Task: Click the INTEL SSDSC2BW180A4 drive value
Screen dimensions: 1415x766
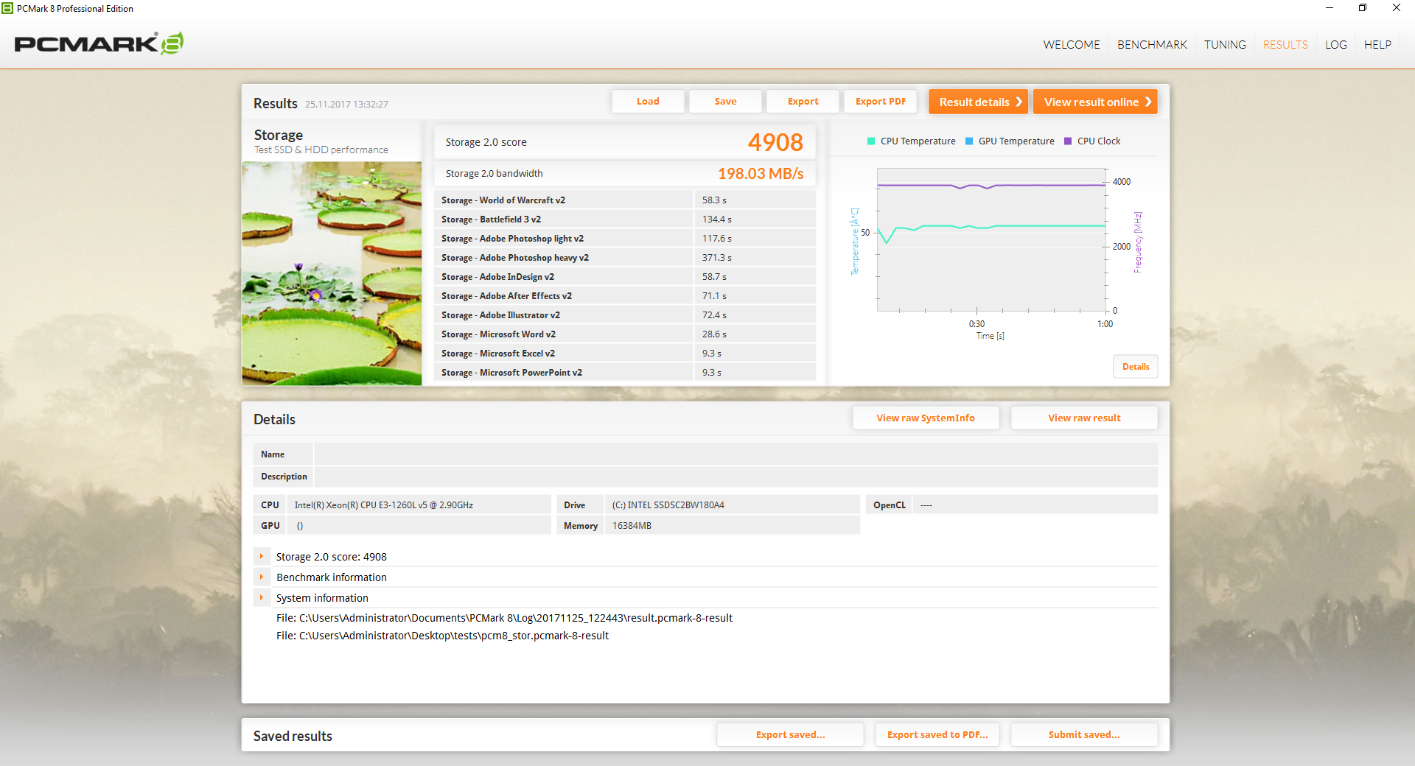Action: pyautogui.click(x=668, y=505)
